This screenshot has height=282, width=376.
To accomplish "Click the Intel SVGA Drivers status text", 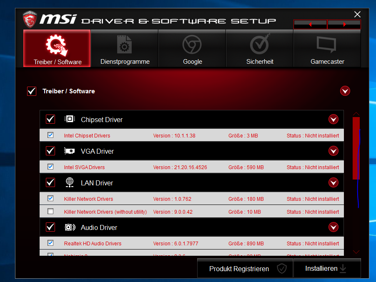I will pos(313,167).
